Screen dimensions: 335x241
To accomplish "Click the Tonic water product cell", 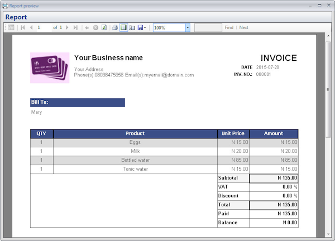I will click(x=135, y=169).
